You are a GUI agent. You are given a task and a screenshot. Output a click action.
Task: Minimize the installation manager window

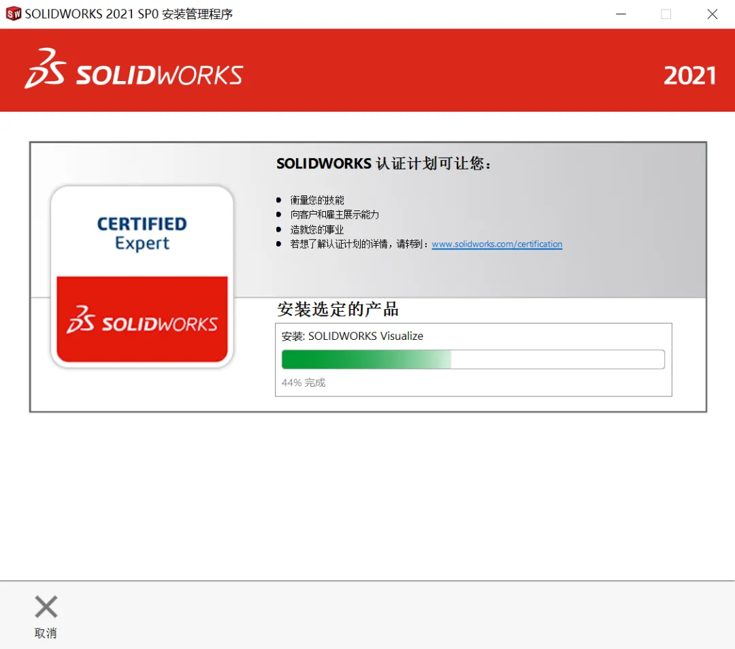621,14
